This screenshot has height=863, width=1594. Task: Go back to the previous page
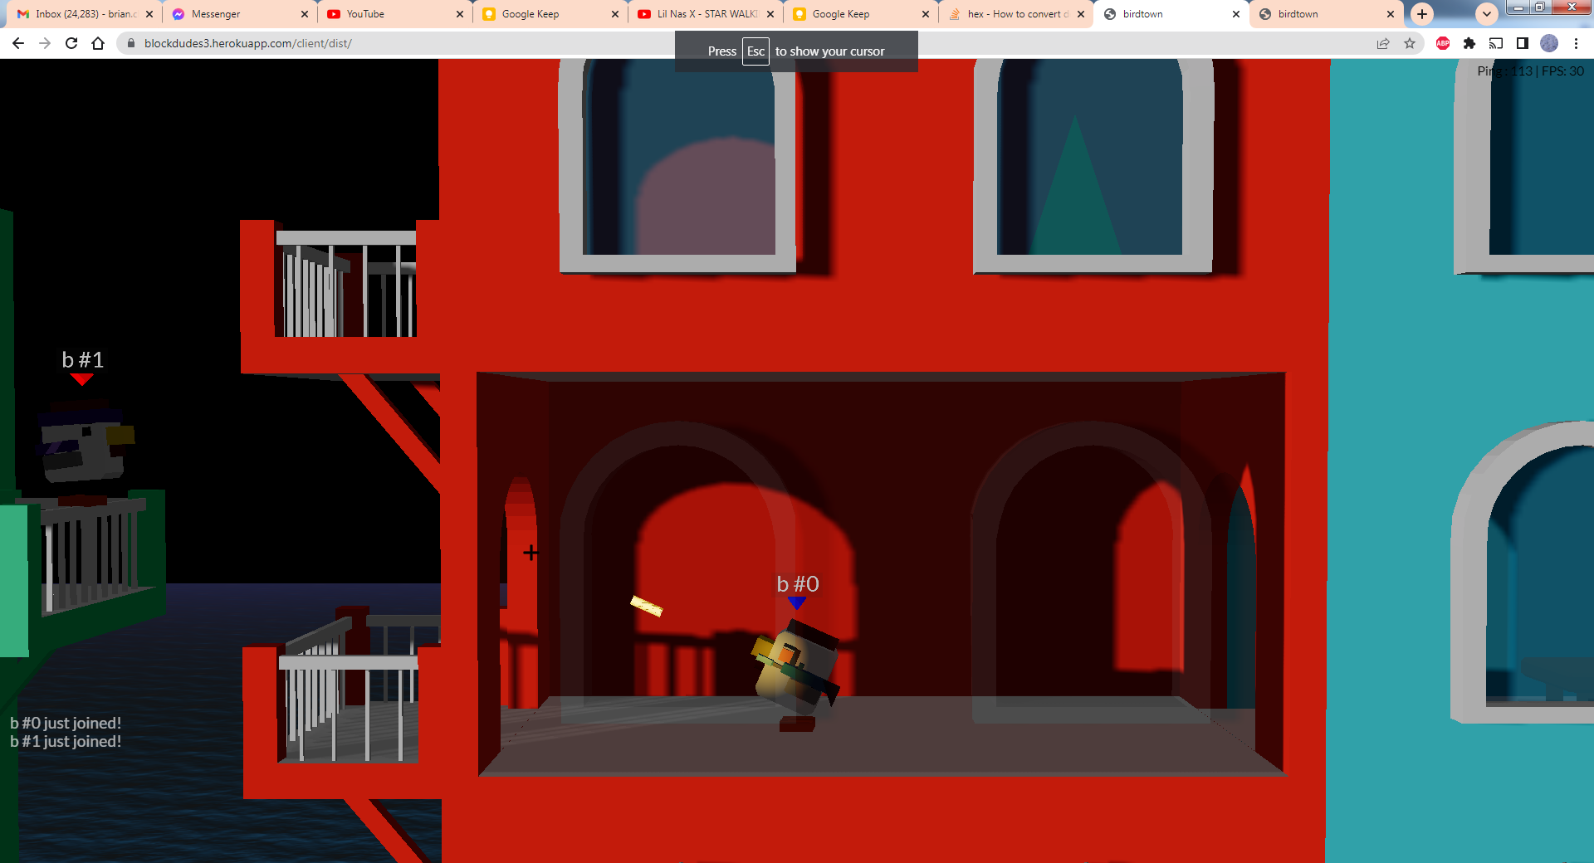[x=18, y=43]
